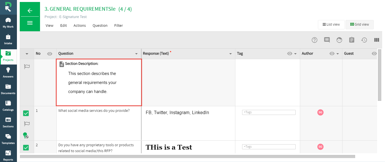Viewport: 385px width, 162px height.
Task: Open Projects in the sidebar
Action: [8, 56]
